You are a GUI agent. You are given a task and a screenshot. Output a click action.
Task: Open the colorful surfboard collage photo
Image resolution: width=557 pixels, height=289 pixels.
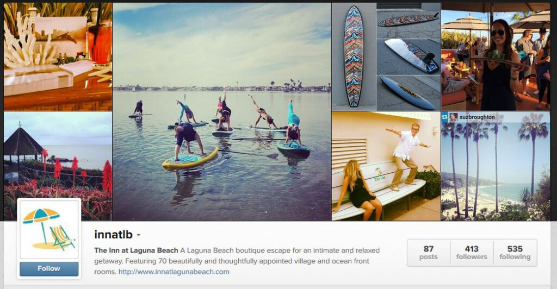[x=386, y=56]
